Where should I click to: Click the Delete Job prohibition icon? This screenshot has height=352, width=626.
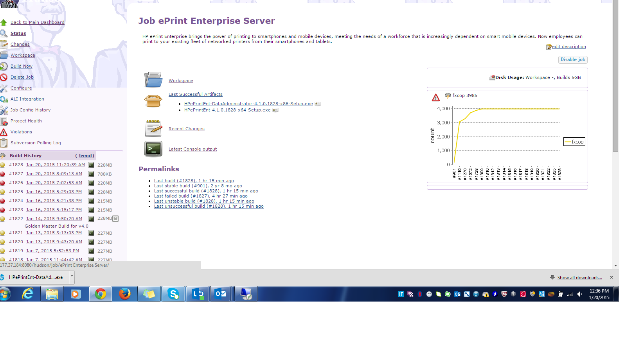(x=4, y=77)
